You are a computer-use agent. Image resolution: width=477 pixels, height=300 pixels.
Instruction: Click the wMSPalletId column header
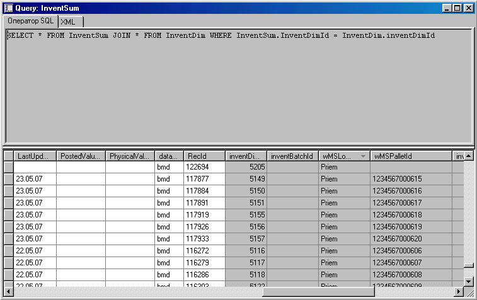click(x=411, y=156)
